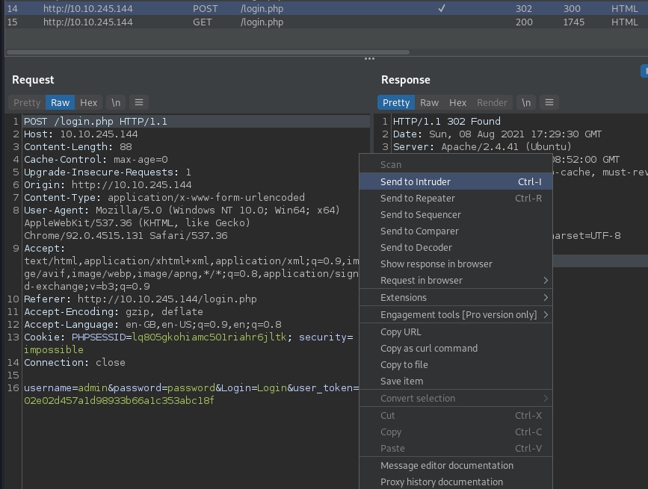Image resolution: width=648 pixels, height=489 pixels.
Task: Switch Response view to Raw
Action: [x=429, y=102]
